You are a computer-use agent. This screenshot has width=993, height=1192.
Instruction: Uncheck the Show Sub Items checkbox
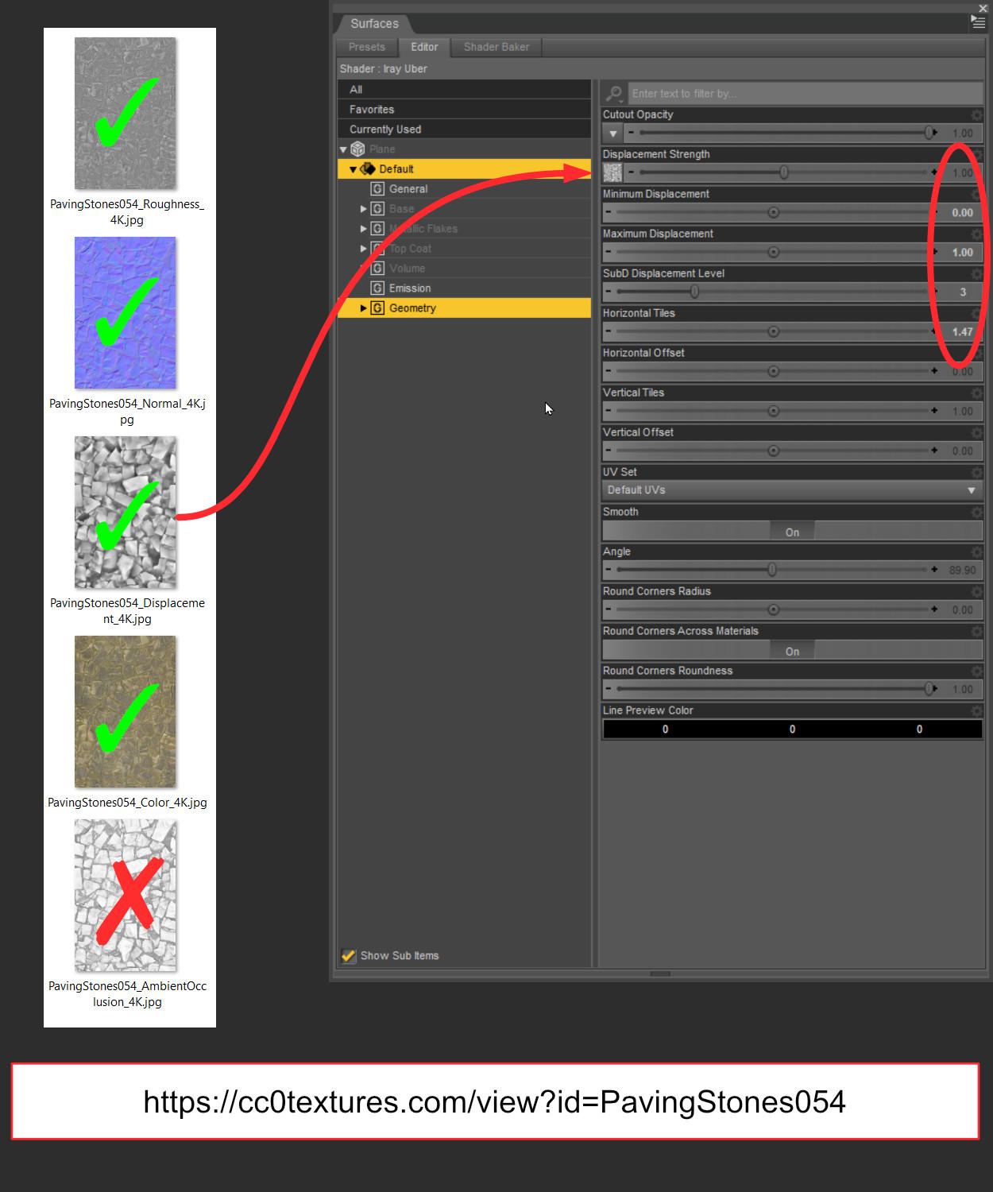tap(348, 956)
